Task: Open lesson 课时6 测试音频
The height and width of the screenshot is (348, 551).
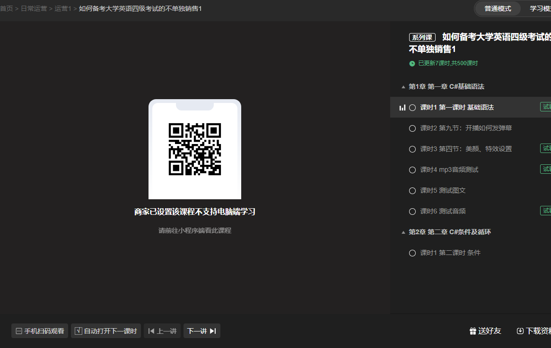Action: [443, 211]
